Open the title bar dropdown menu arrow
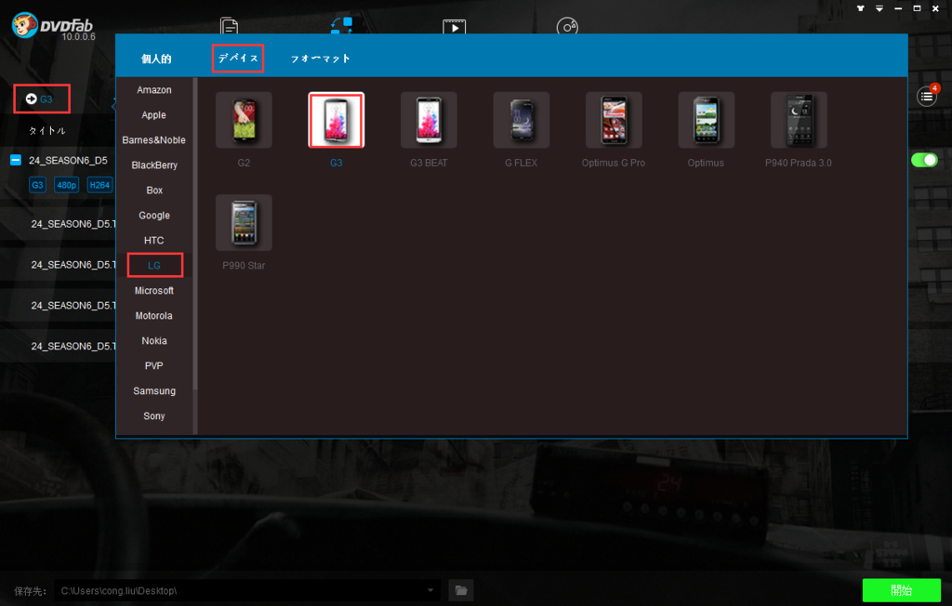This screenshot has height=606, width=952. [879, 8]
